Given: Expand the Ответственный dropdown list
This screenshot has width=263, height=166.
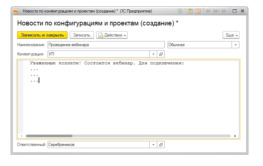Looking at the screenshot, I should coord(153,145).
